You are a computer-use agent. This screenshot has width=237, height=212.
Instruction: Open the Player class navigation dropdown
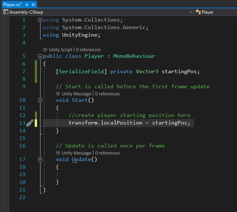pos(216,12)
